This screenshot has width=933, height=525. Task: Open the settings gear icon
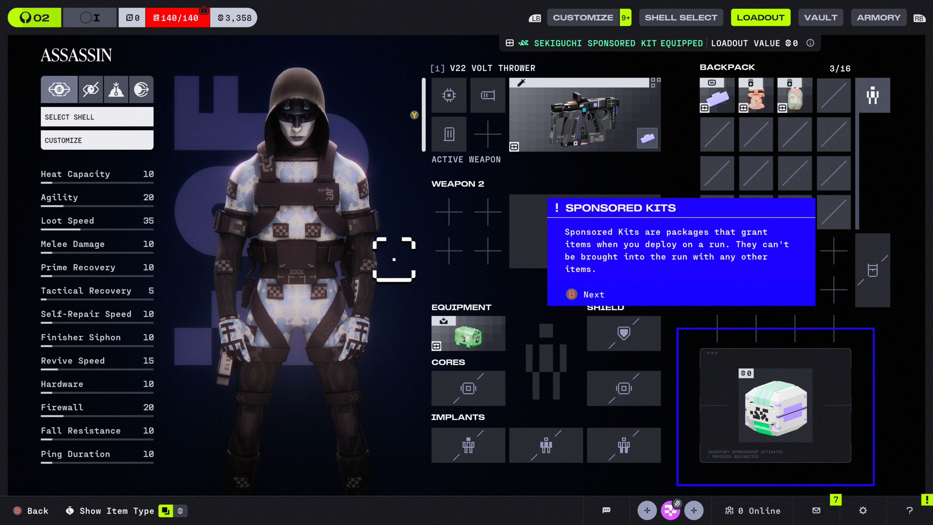[863, 510]
